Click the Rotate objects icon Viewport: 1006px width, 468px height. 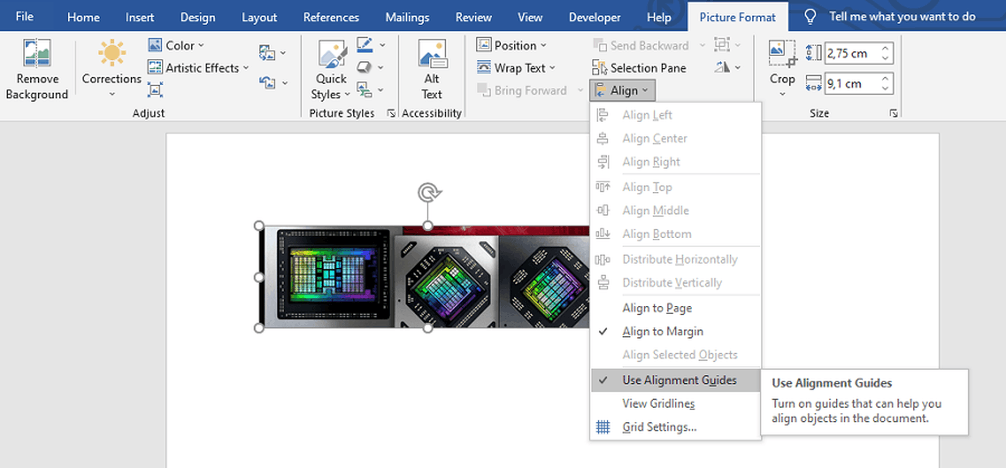tap(722, 67)
